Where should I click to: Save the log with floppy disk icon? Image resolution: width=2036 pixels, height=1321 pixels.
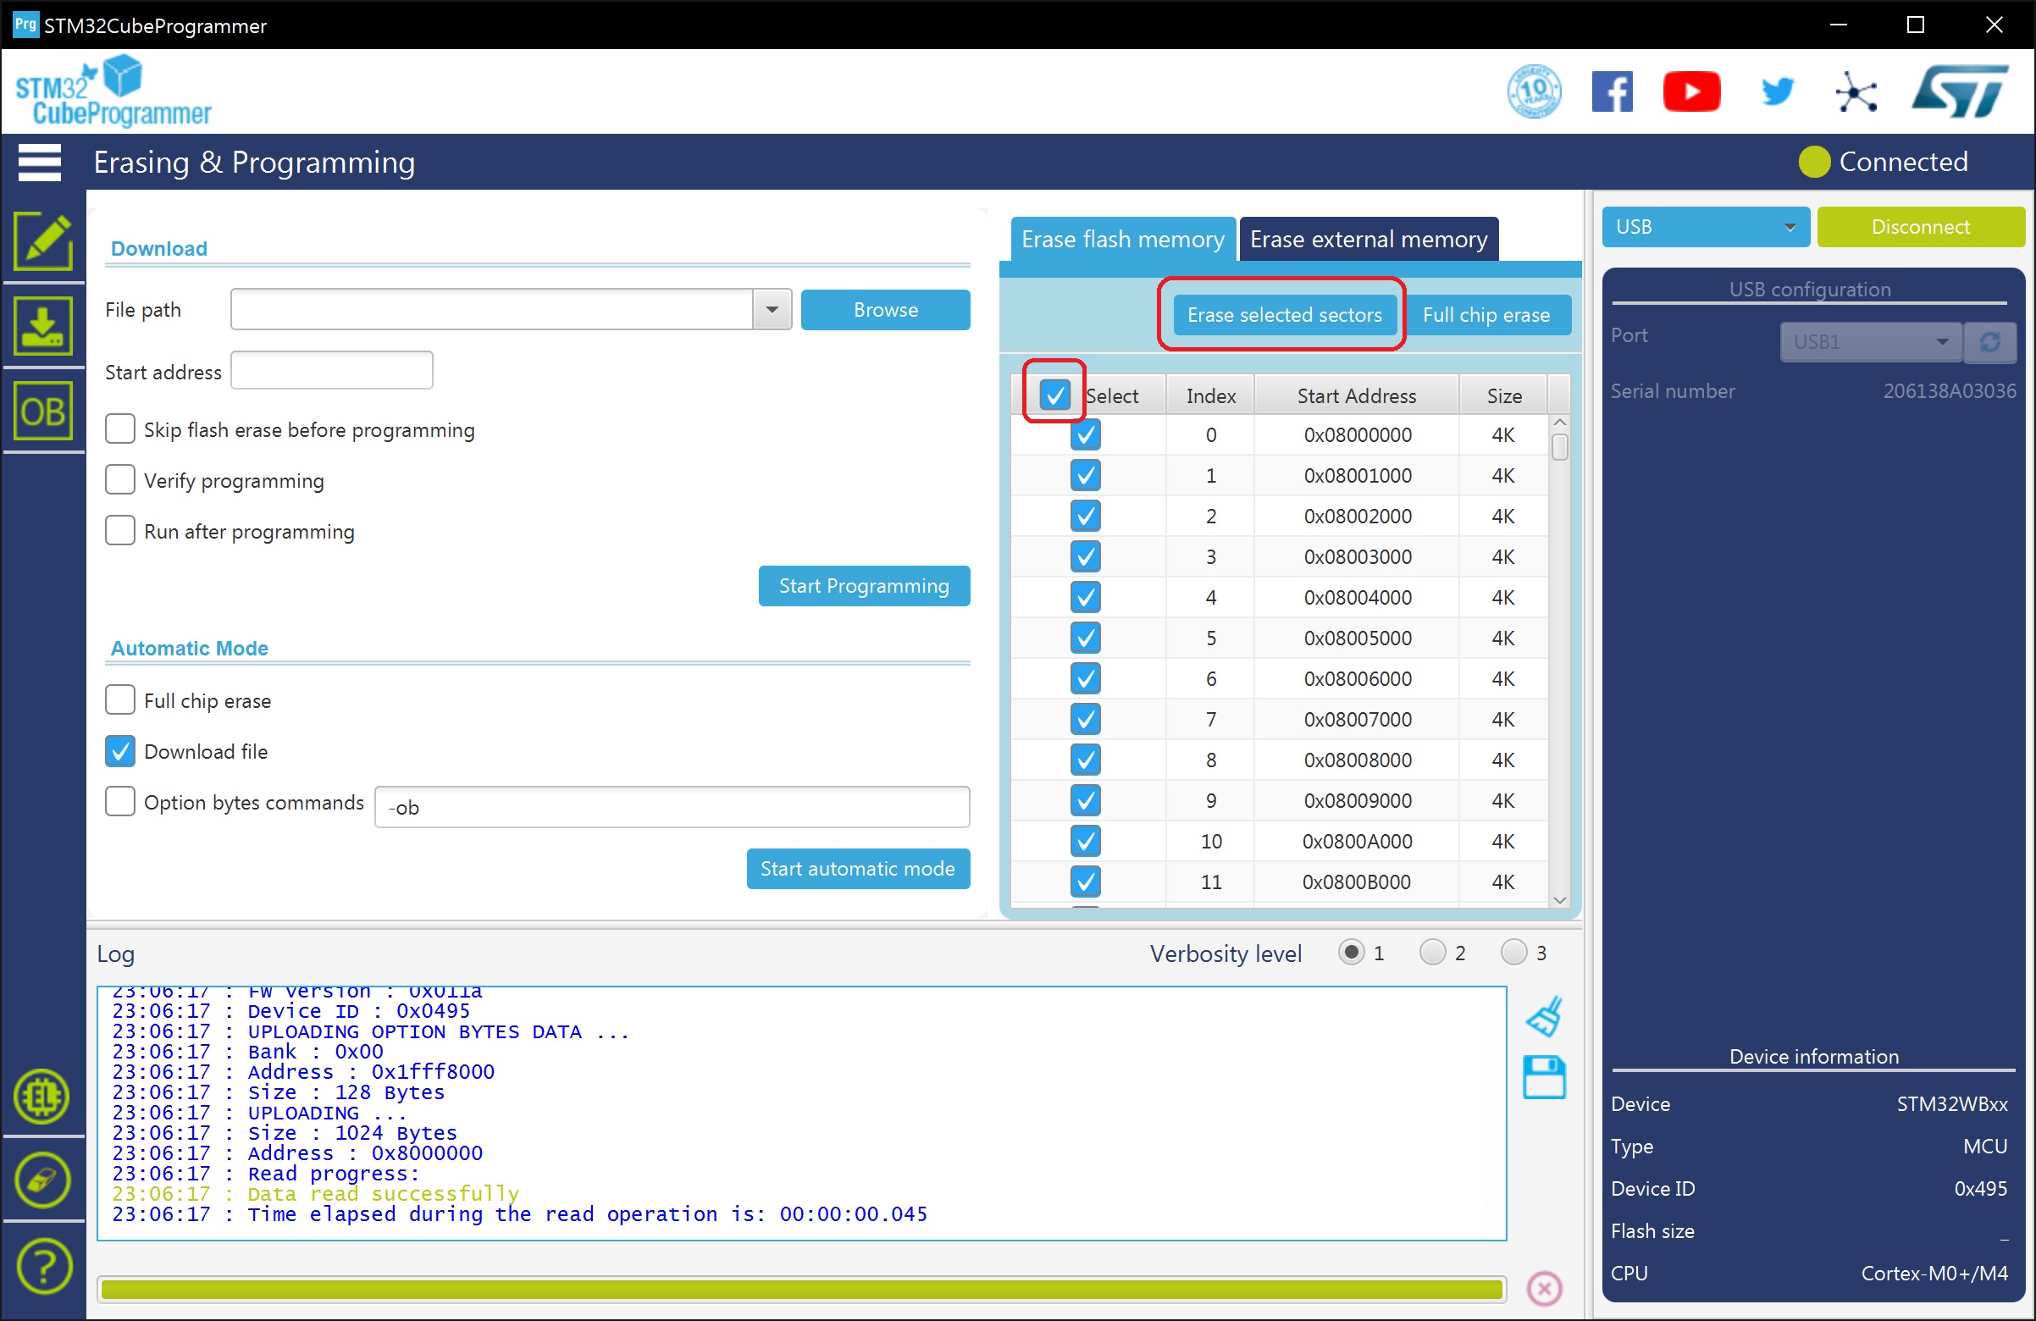(1544, 1077)
